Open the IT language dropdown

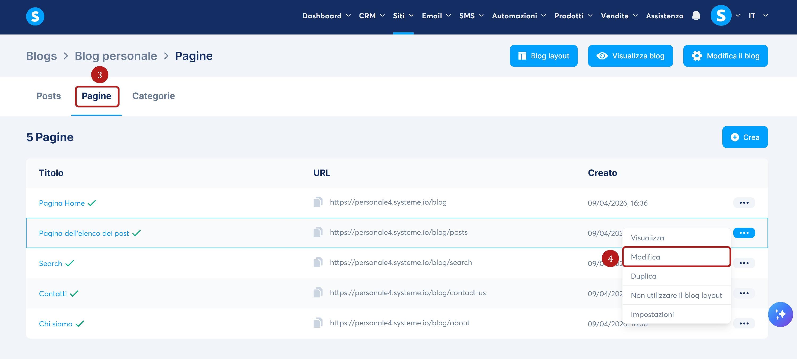[x=758, y=16]
